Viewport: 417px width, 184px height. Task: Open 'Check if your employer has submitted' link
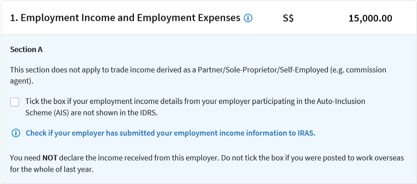(170, 133)
